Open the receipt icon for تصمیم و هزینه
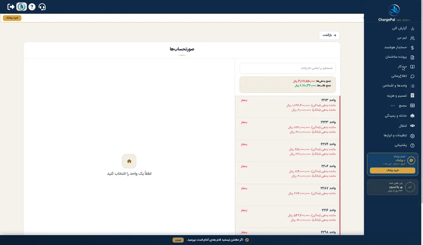This screenshot has height=245, width=423. 412,96
